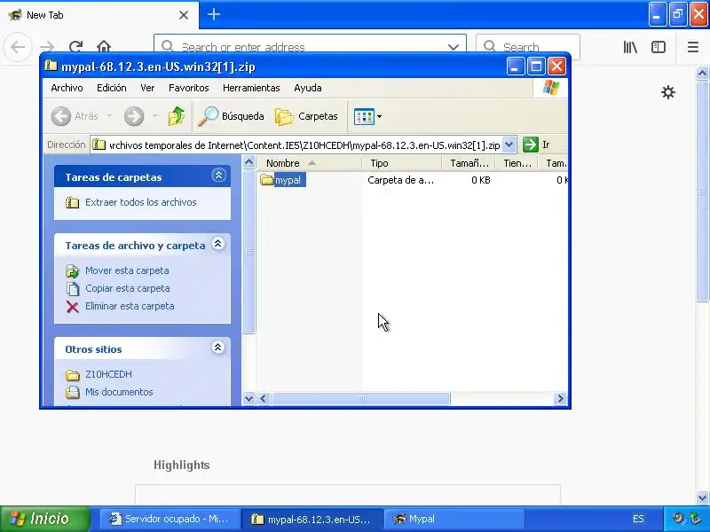Screen dimensions: 710x532
Task: Open the Ayuda menu
Action: (x=308, y=88)
